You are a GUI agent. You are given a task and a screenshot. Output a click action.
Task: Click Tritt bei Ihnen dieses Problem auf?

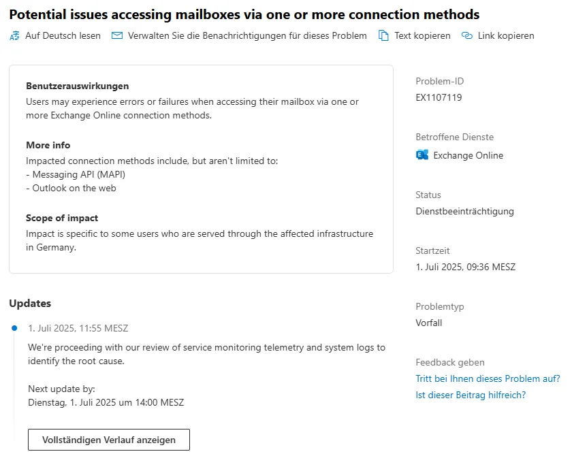(488, 378)
